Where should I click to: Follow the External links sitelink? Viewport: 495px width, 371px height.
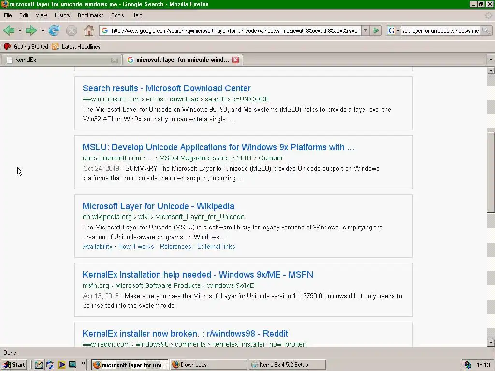pyautogui.click(x=216, y=247)
